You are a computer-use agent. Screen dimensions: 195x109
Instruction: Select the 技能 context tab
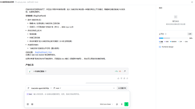point(161,42)
